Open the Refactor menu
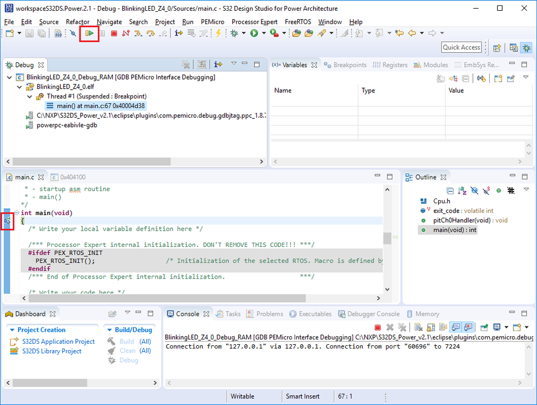Viewport: 537px width, 405px height. click(x=77, y=22)
